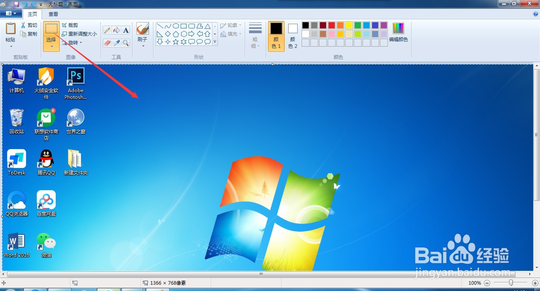Choose the Five-point star shape
Viewport: 540px width, 291px height.
(x=176, y=42)
